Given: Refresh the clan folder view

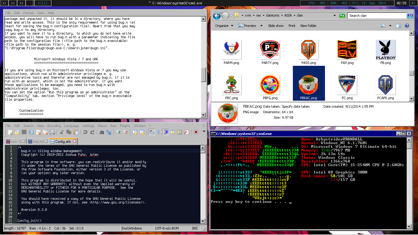Looking at the screenshot, I should 342,16.
